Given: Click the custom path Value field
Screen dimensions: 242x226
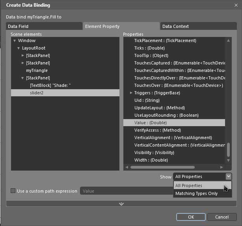Looking at the screenshot, I should point(127,191).
